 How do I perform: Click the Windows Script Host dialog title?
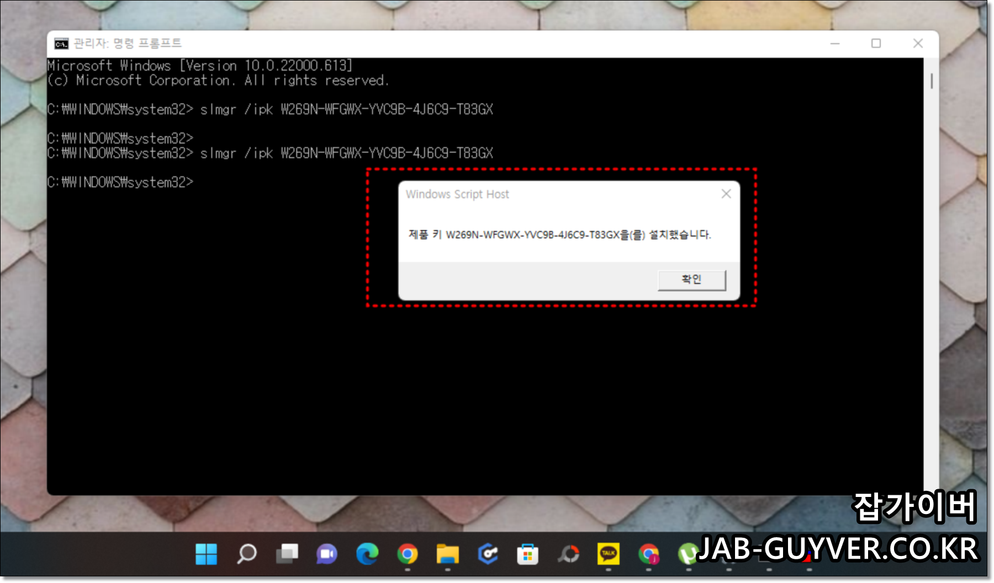click(x=457, y=194)
